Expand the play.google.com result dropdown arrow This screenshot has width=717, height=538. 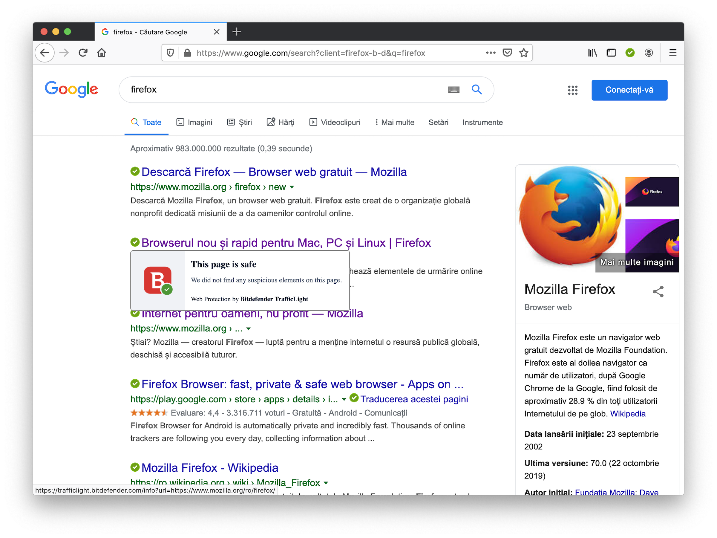click(344, 399)
